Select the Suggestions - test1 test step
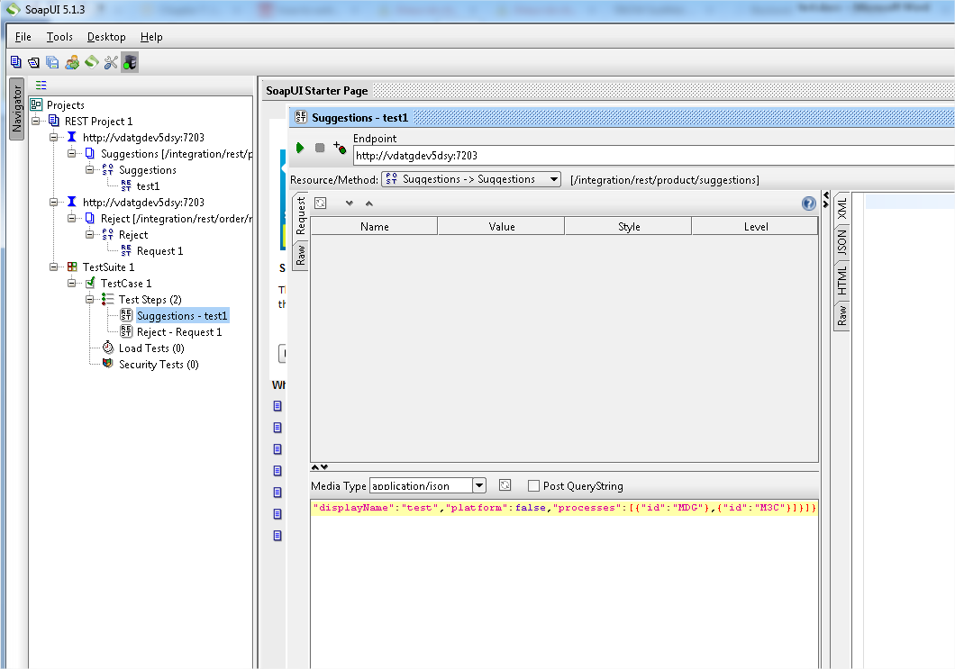This screenshot has width=955, height=669. click(x=182, y=315)
